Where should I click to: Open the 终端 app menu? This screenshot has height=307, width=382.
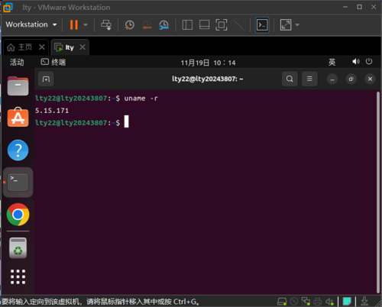click(x=53, y=62)
